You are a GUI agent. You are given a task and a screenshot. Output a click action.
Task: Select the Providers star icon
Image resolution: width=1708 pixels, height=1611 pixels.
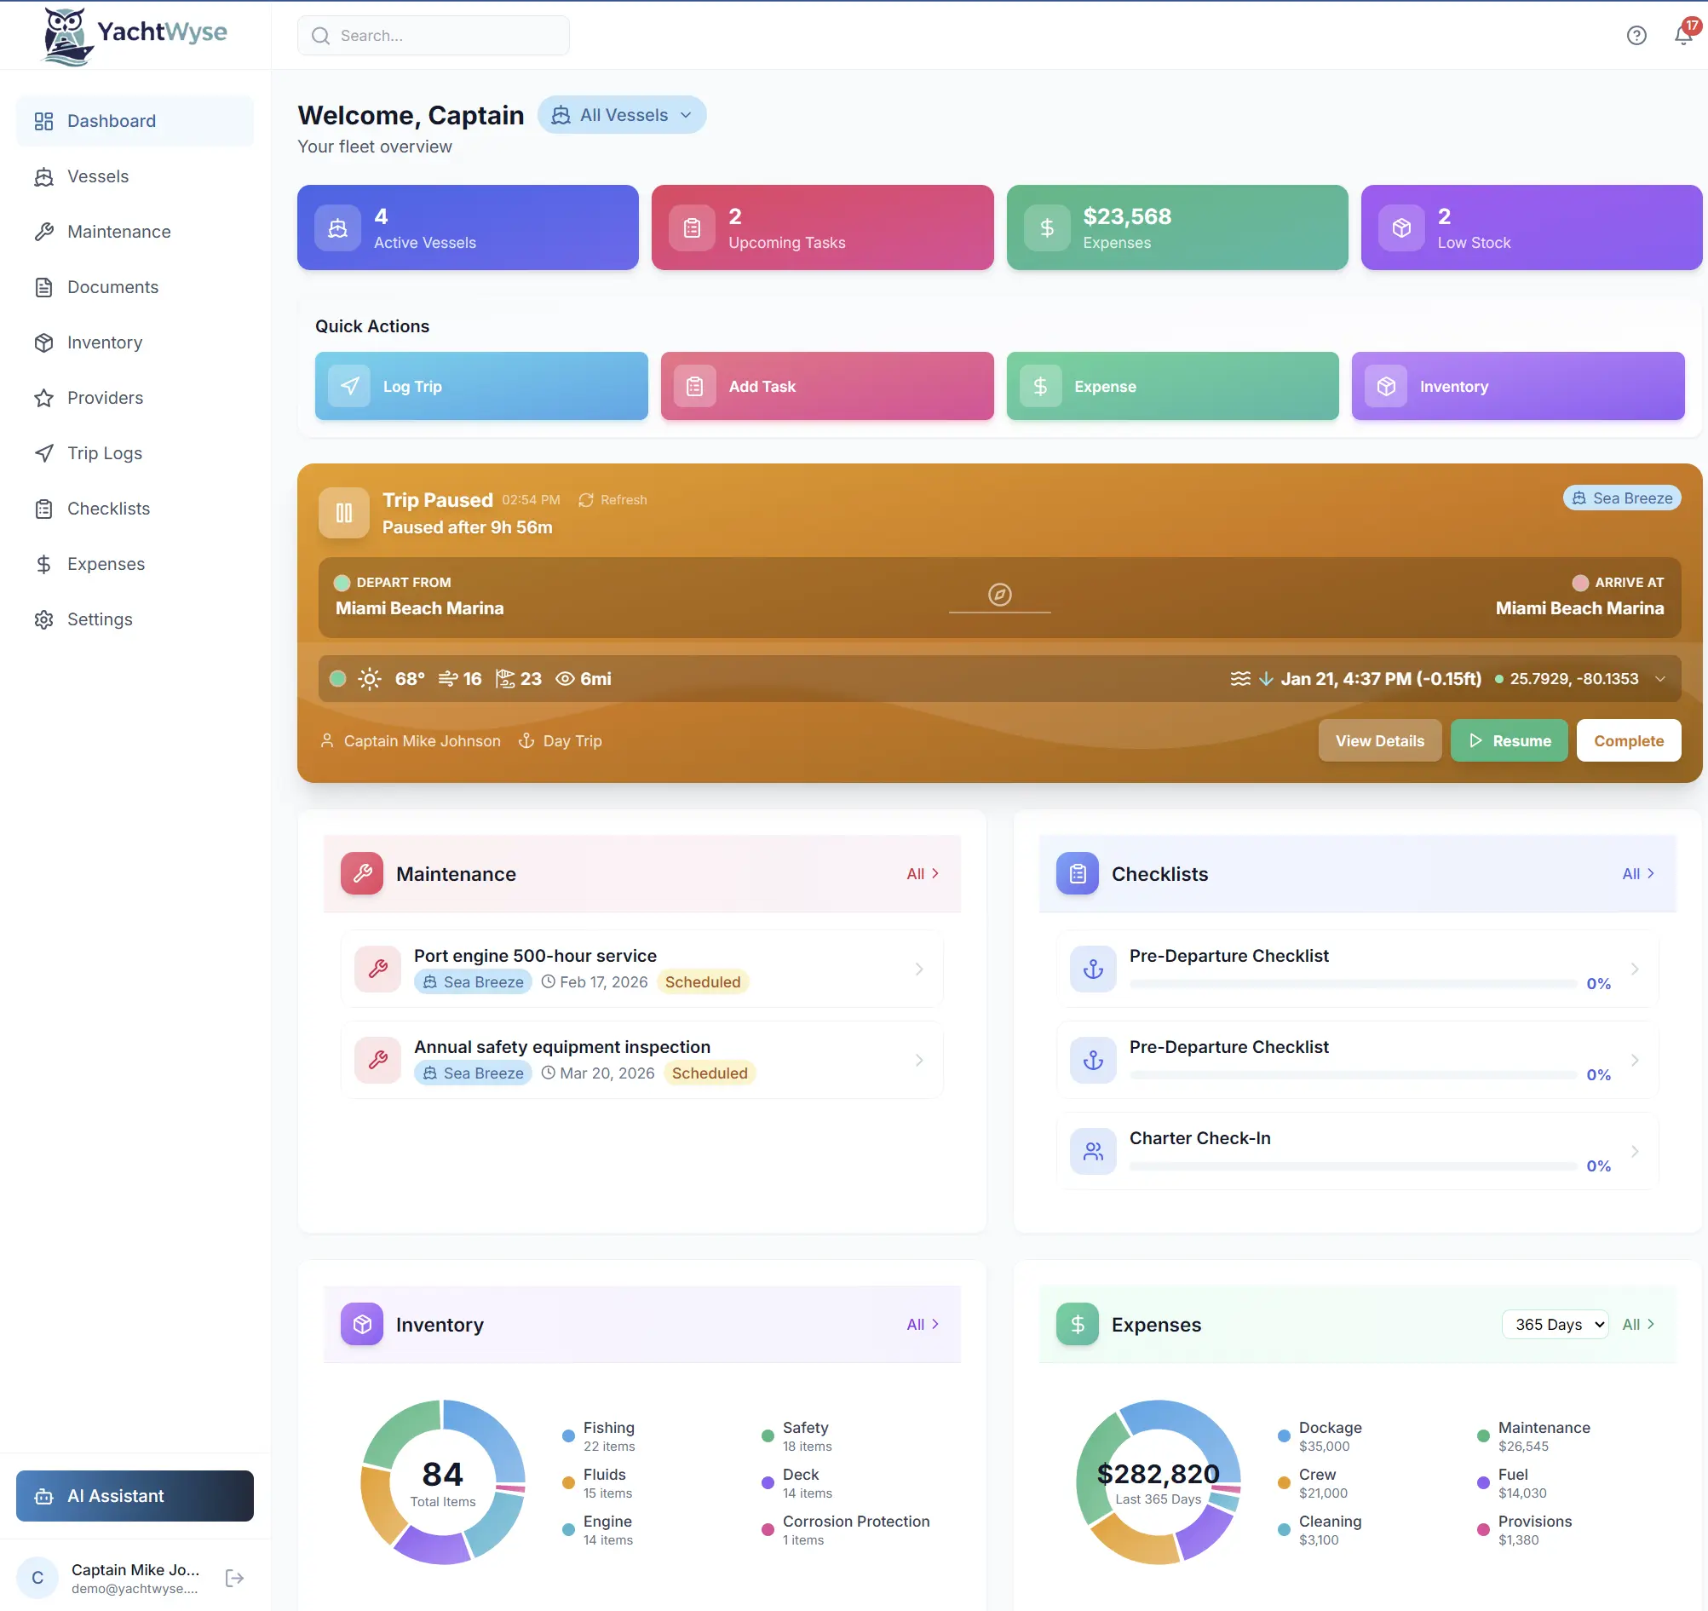(x=44, y=398)
